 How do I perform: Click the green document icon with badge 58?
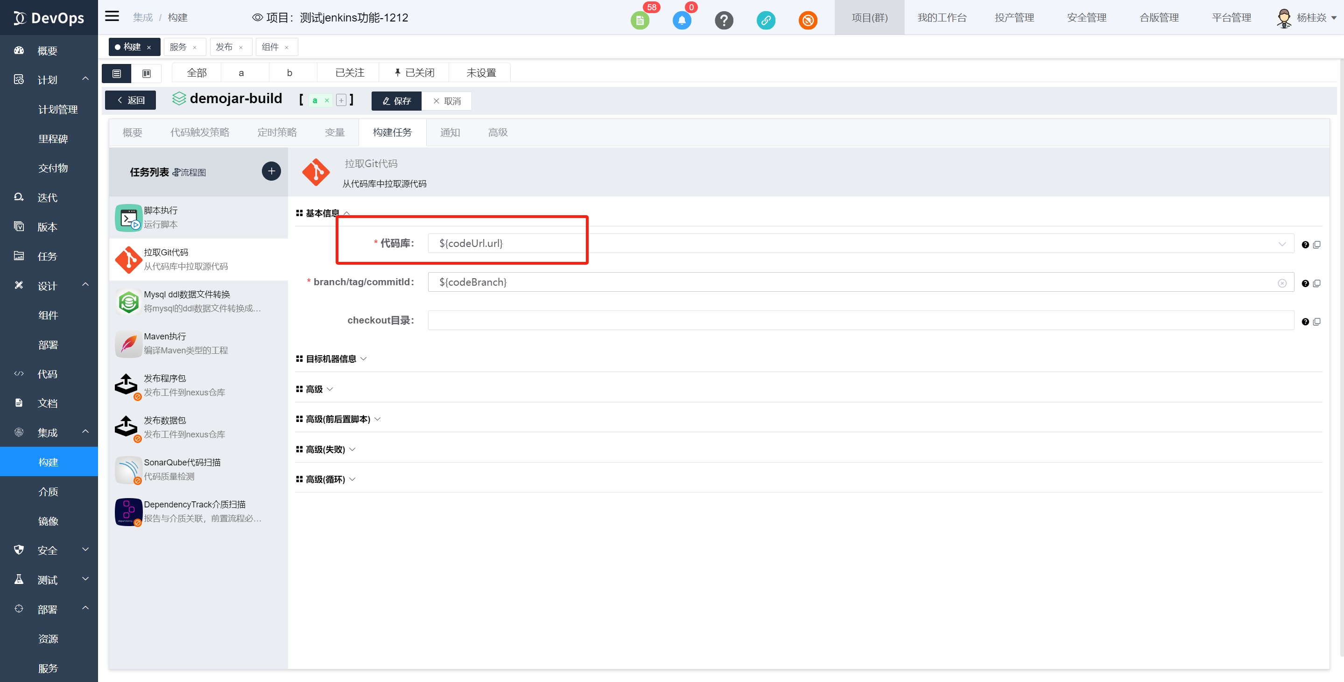(640, 21)
